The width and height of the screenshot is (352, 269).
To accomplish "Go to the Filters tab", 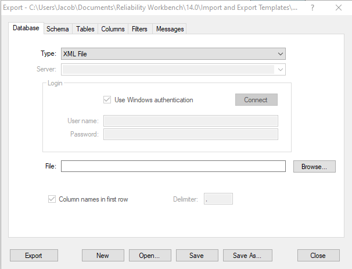I will (140, 29).
